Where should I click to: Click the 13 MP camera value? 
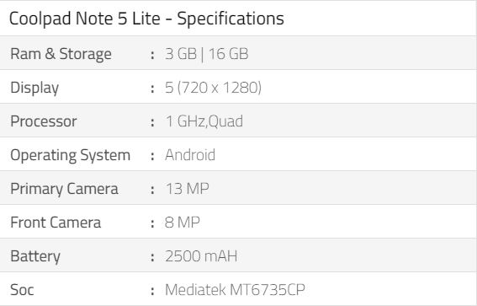click(x=188, y=189)
